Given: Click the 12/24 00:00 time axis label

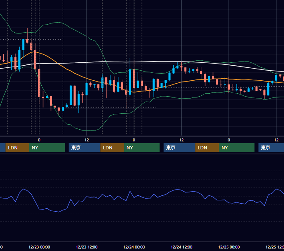Looking at the screenshot, I should pyautogui.click(x=134, y=247).
